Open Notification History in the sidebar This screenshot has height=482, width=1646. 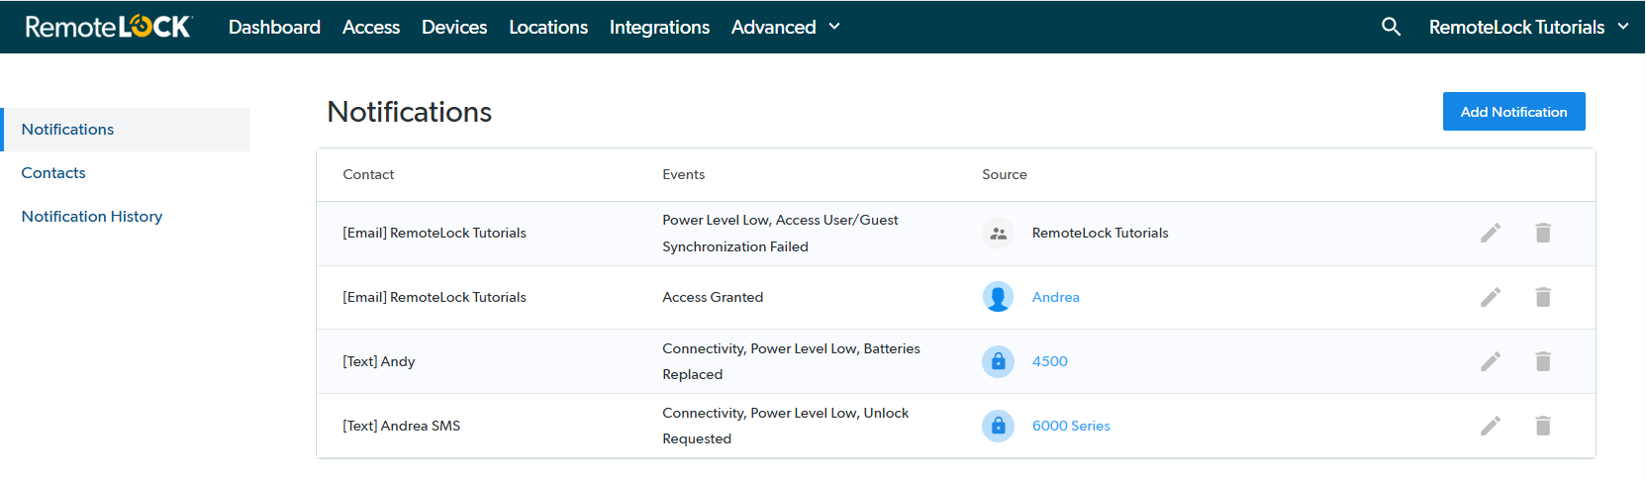click(x=92, y=217)
